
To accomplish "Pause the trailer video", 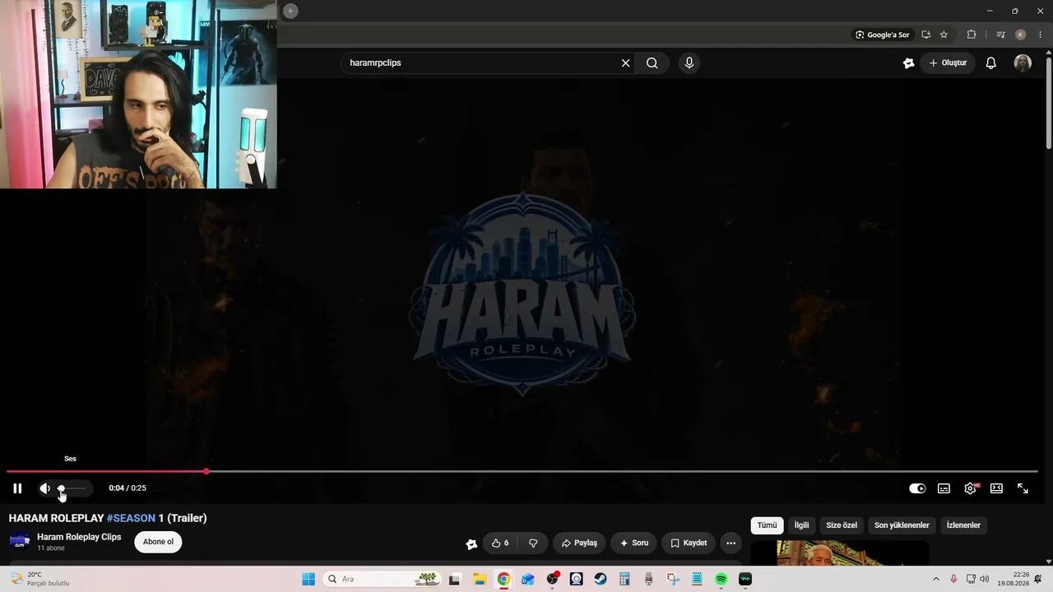I will pos(17,488).
